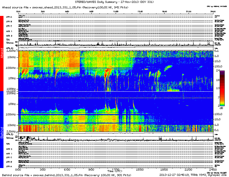The image size is (229, 177).
Task: Click the 12:00 tick on top time axis
Action: pos(116,12)
